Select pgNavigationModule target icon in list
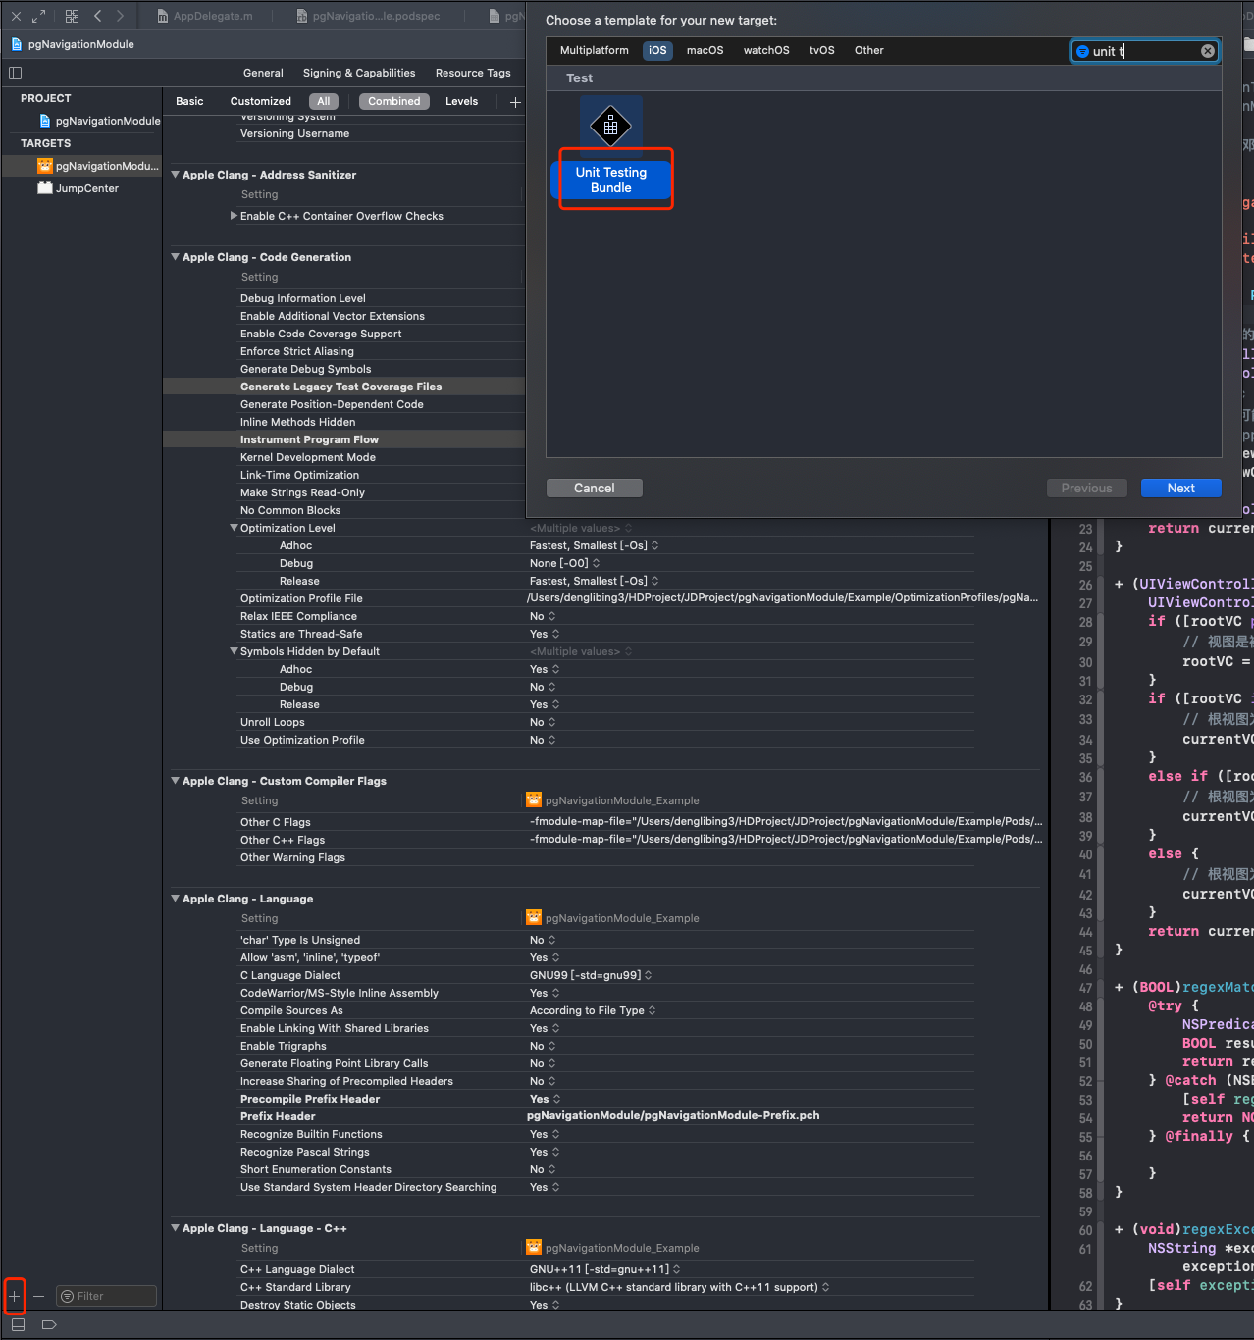The height and width of the screenshot is (1340, 1254). [x=45, y=166]
